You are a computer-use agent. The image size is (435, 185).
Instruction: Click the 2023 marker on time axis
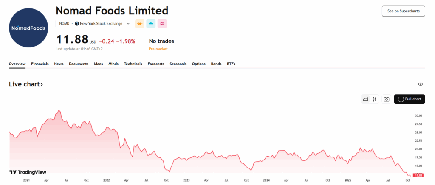pos(186,180)
